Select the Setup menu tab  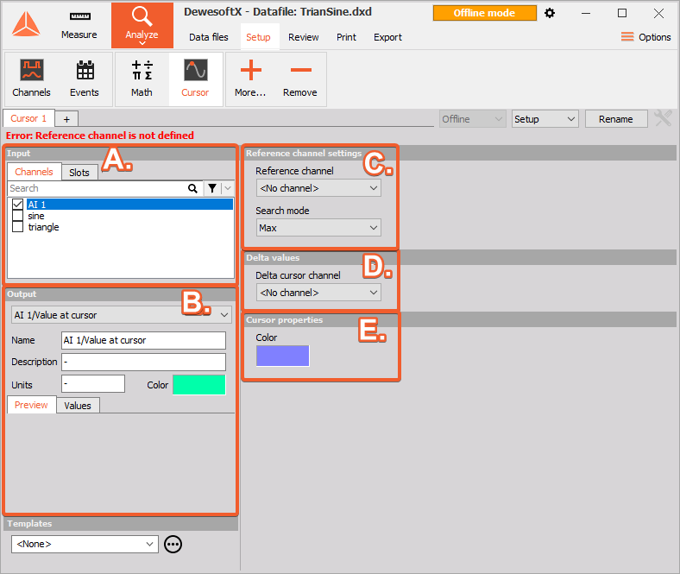tap(259, 37)
